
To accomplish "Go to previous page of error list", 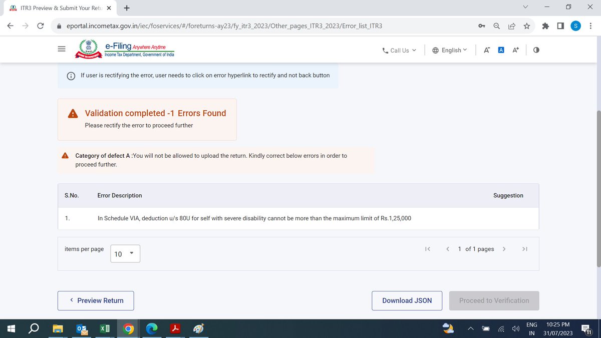I will tap(447, 249).
